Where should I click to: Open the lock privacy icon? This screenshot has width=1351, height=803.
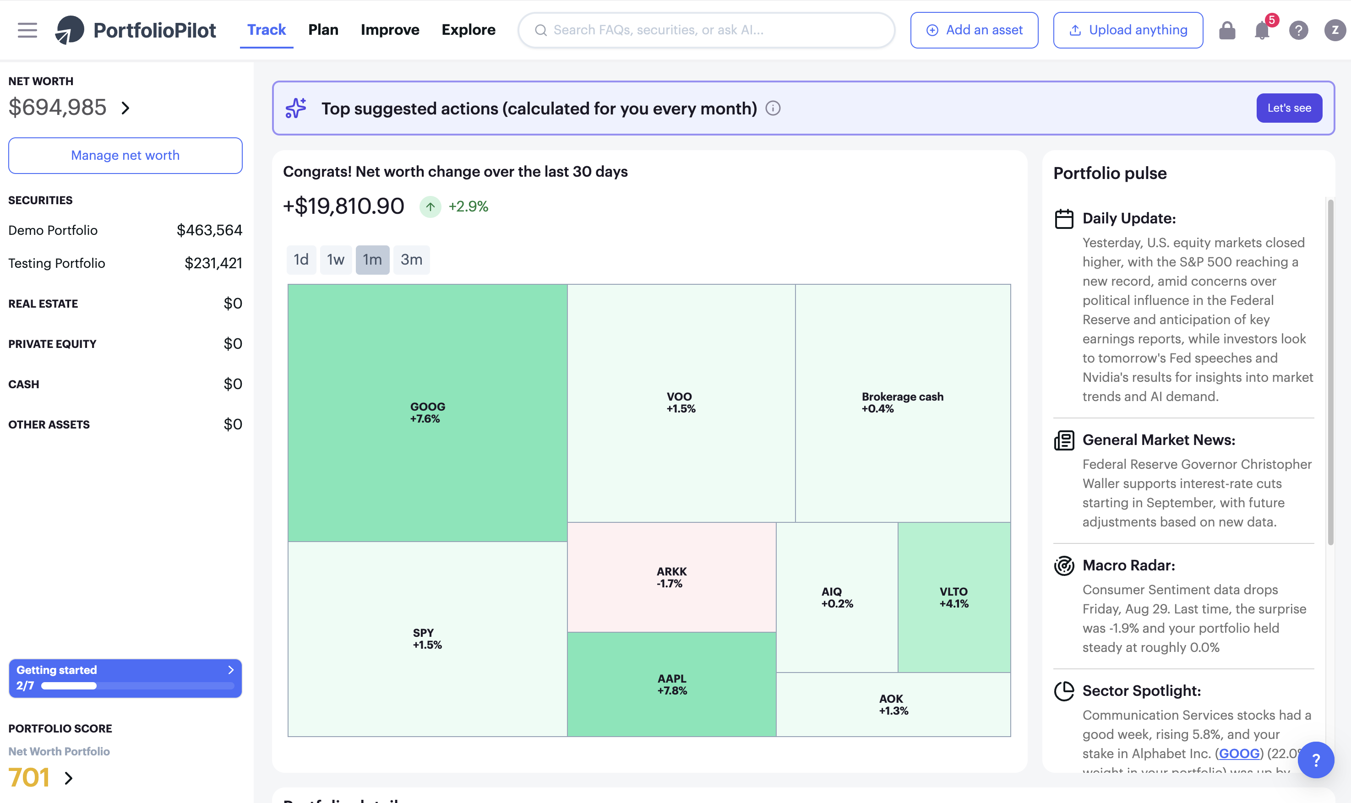click(x=1227, y=30)
